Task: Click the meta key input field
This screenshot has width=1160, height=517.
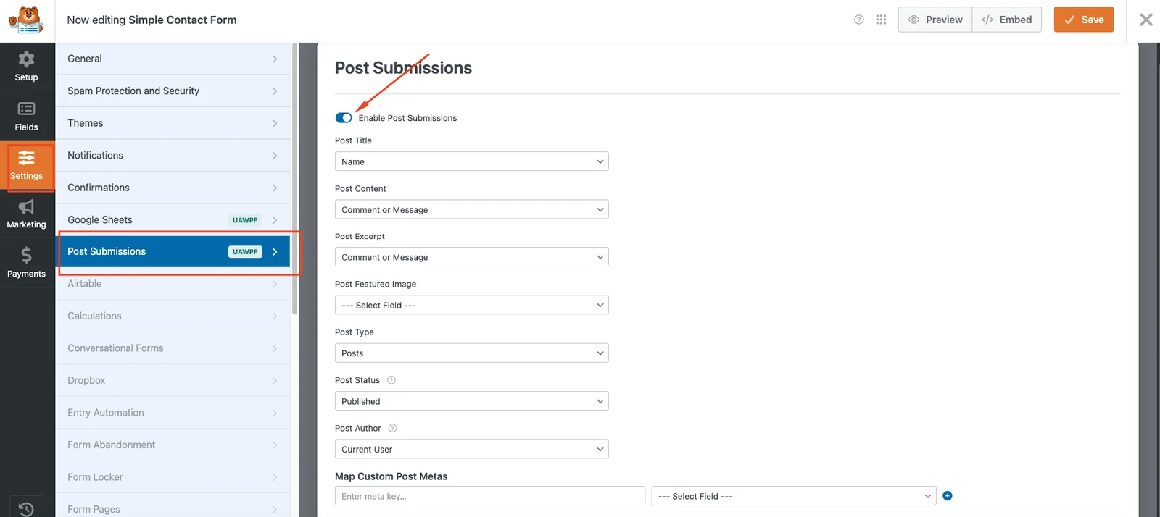Action: 489,496
